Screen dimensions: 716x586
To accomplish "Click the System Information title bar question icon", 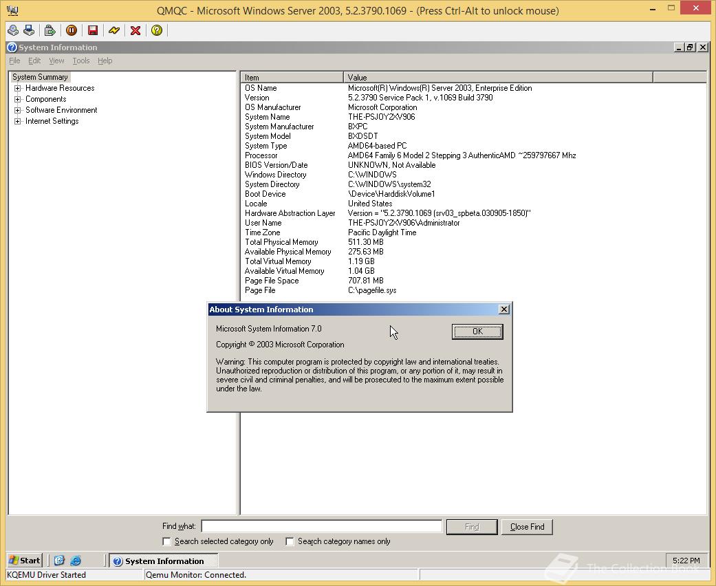I will 12,47.
